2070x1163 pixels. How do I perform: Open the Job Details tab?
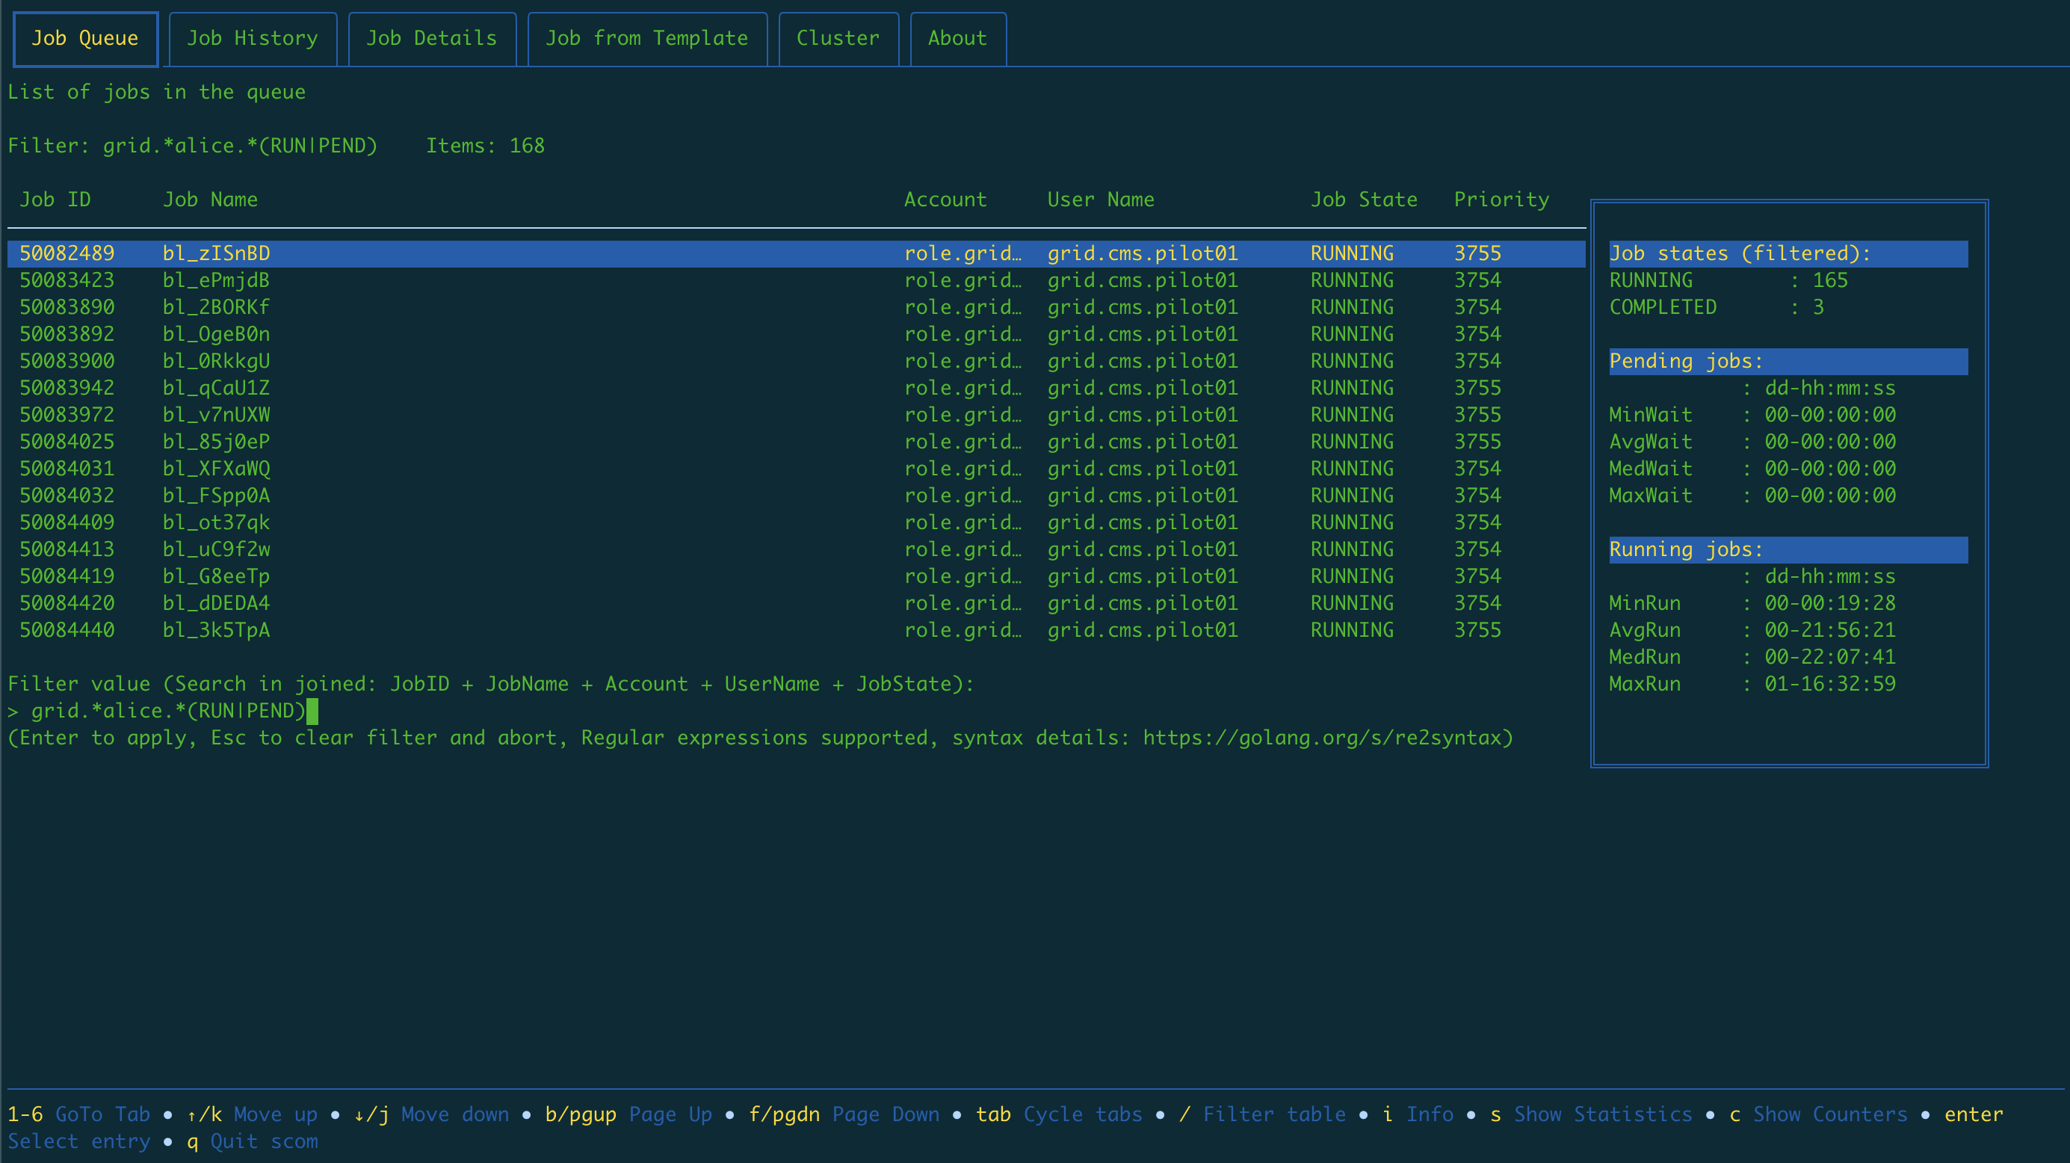point(431,39)
